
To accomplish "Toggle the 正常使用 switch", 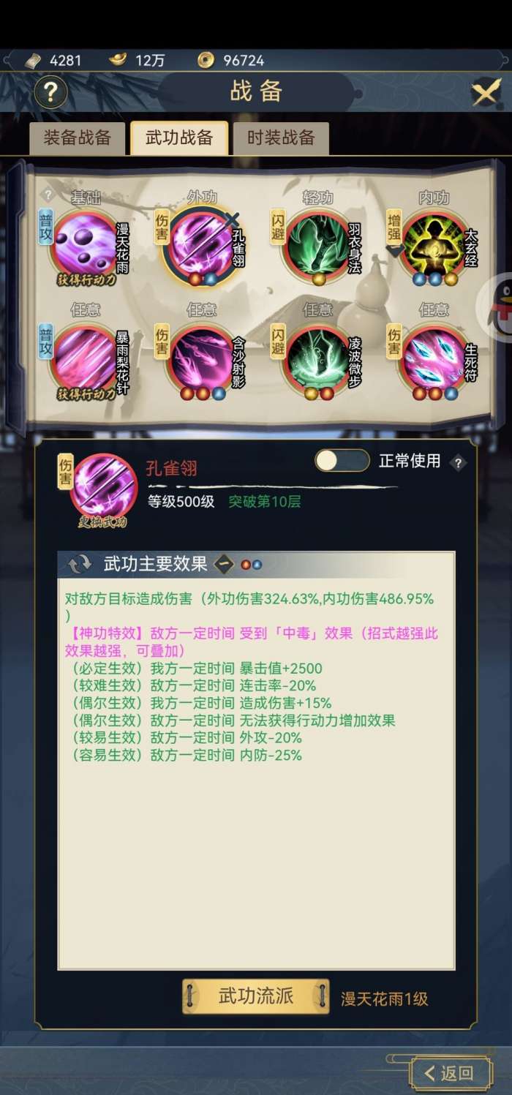I will click(342, 461).
